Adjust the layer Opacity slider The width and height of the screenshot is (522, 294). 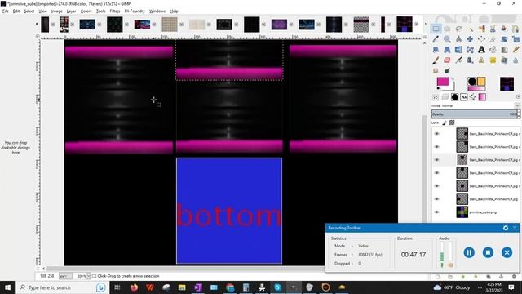(x=476, y=114)
